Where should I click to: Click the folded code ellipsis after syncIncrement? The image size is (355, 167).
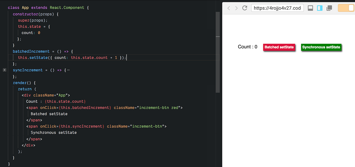68,70
